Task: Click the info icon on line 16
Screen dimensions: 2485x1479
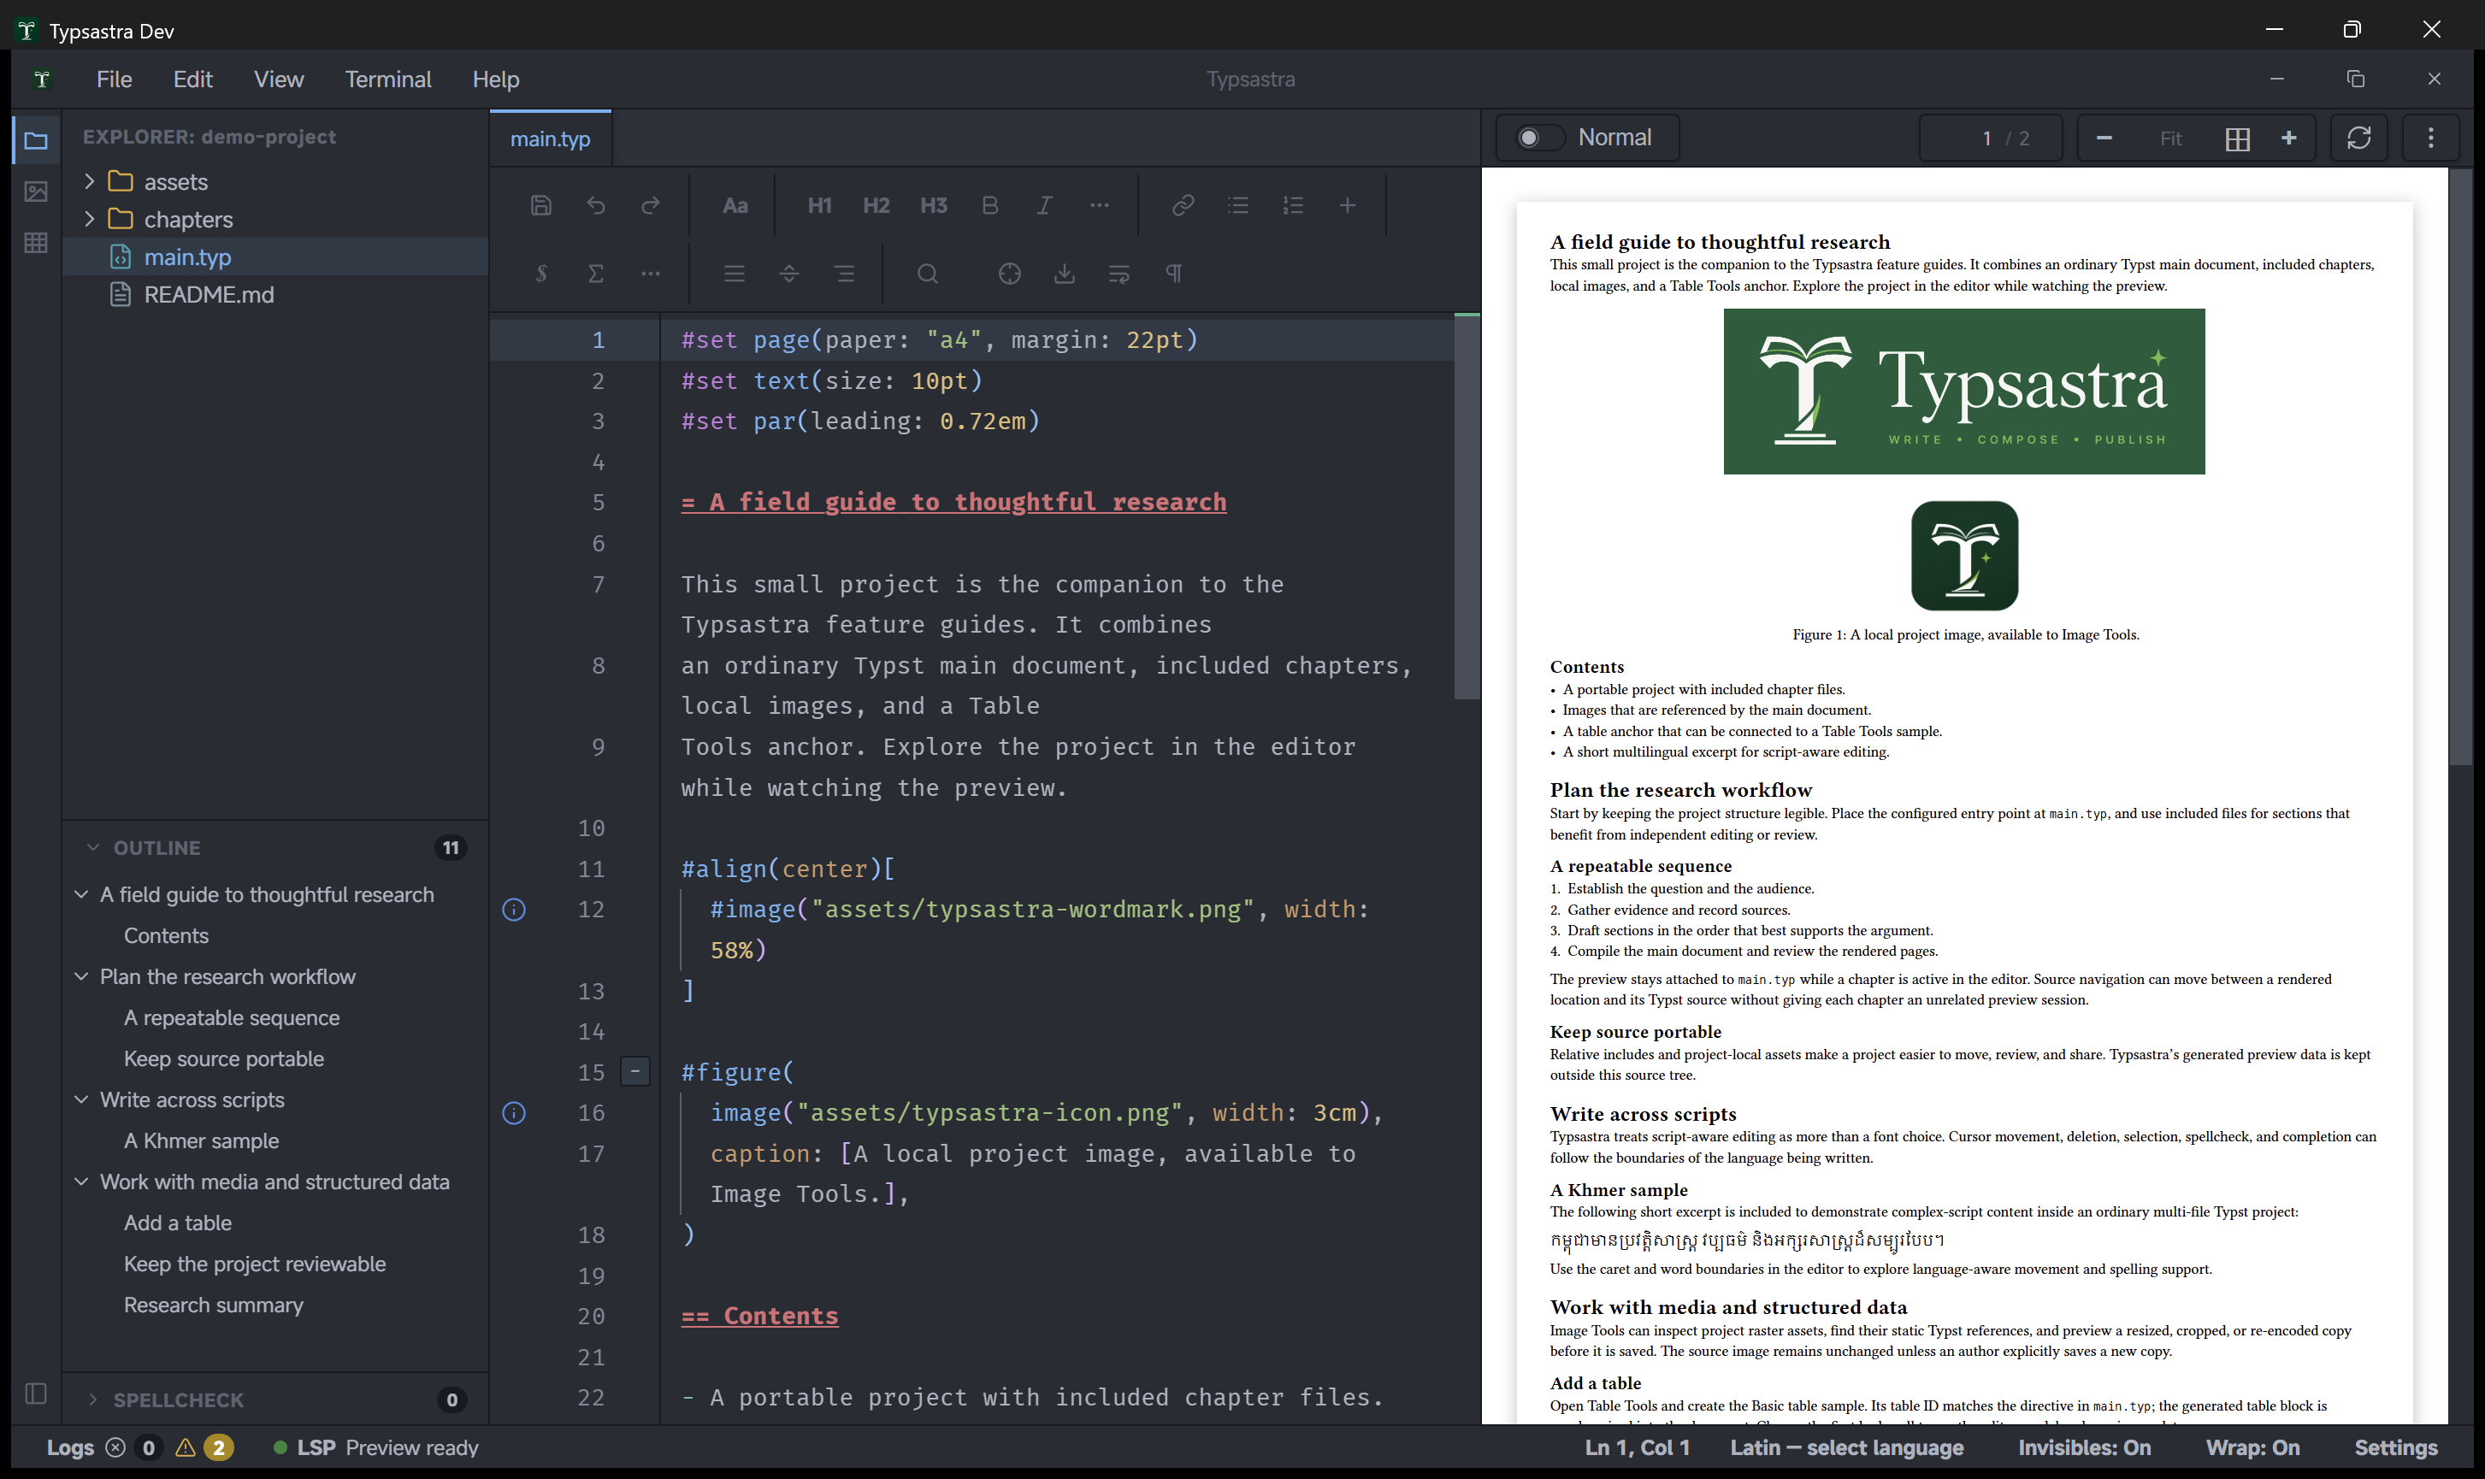Action: pos(514,1112)
